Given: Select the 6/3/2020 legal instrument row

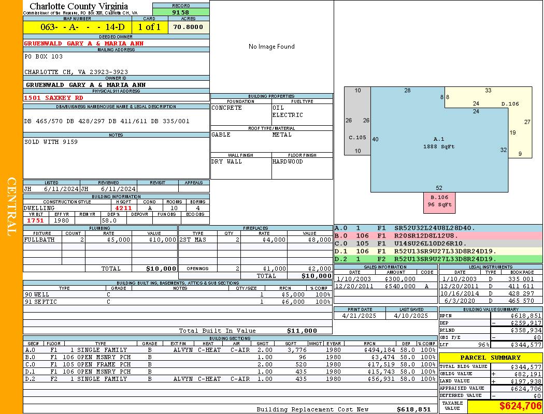Looking at the screenshot, I should [490, 301].
